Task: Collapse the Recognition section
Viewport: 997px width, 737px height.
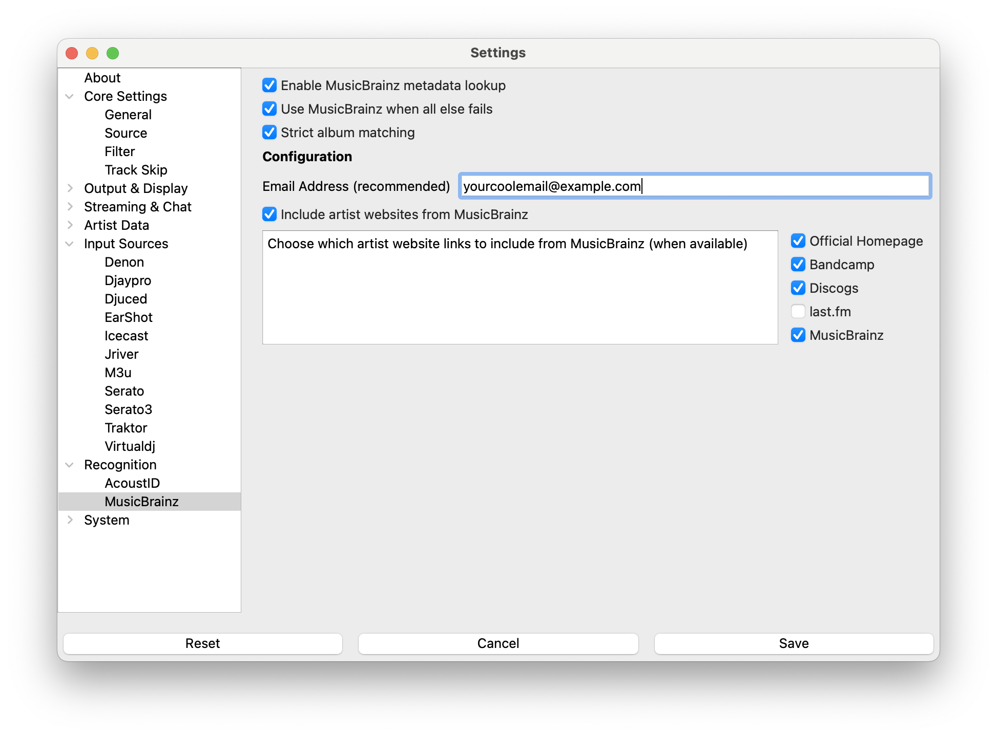Action: pos(70,465)
